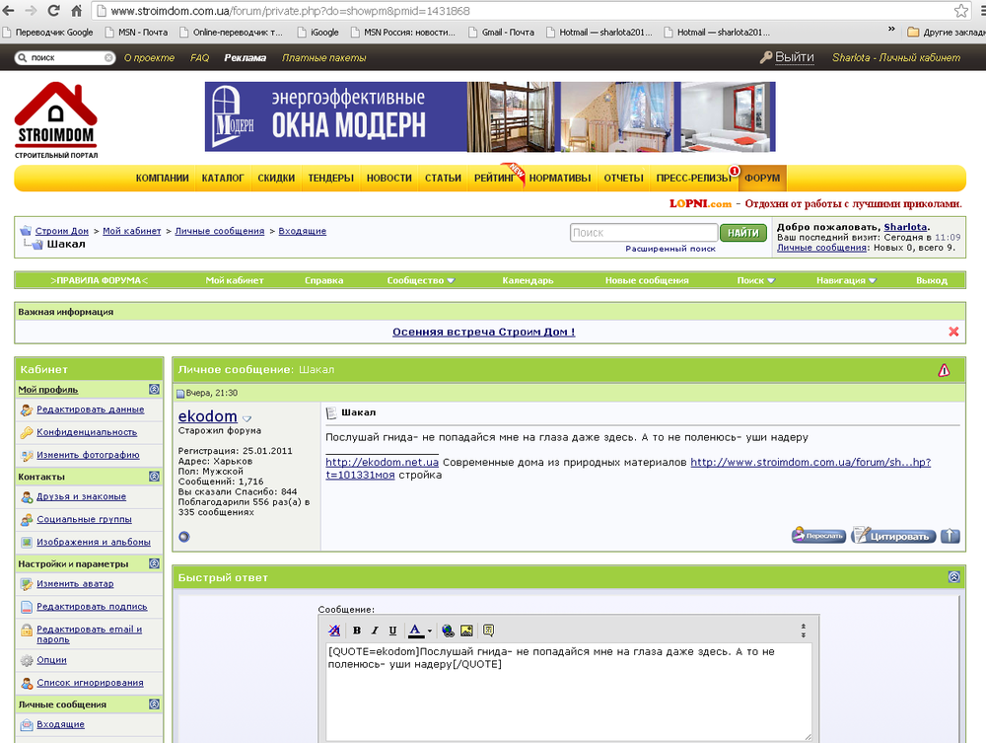The image size is (986, 743).
Task: Collapse the Мой профиль section
Action: click(154, 390)
